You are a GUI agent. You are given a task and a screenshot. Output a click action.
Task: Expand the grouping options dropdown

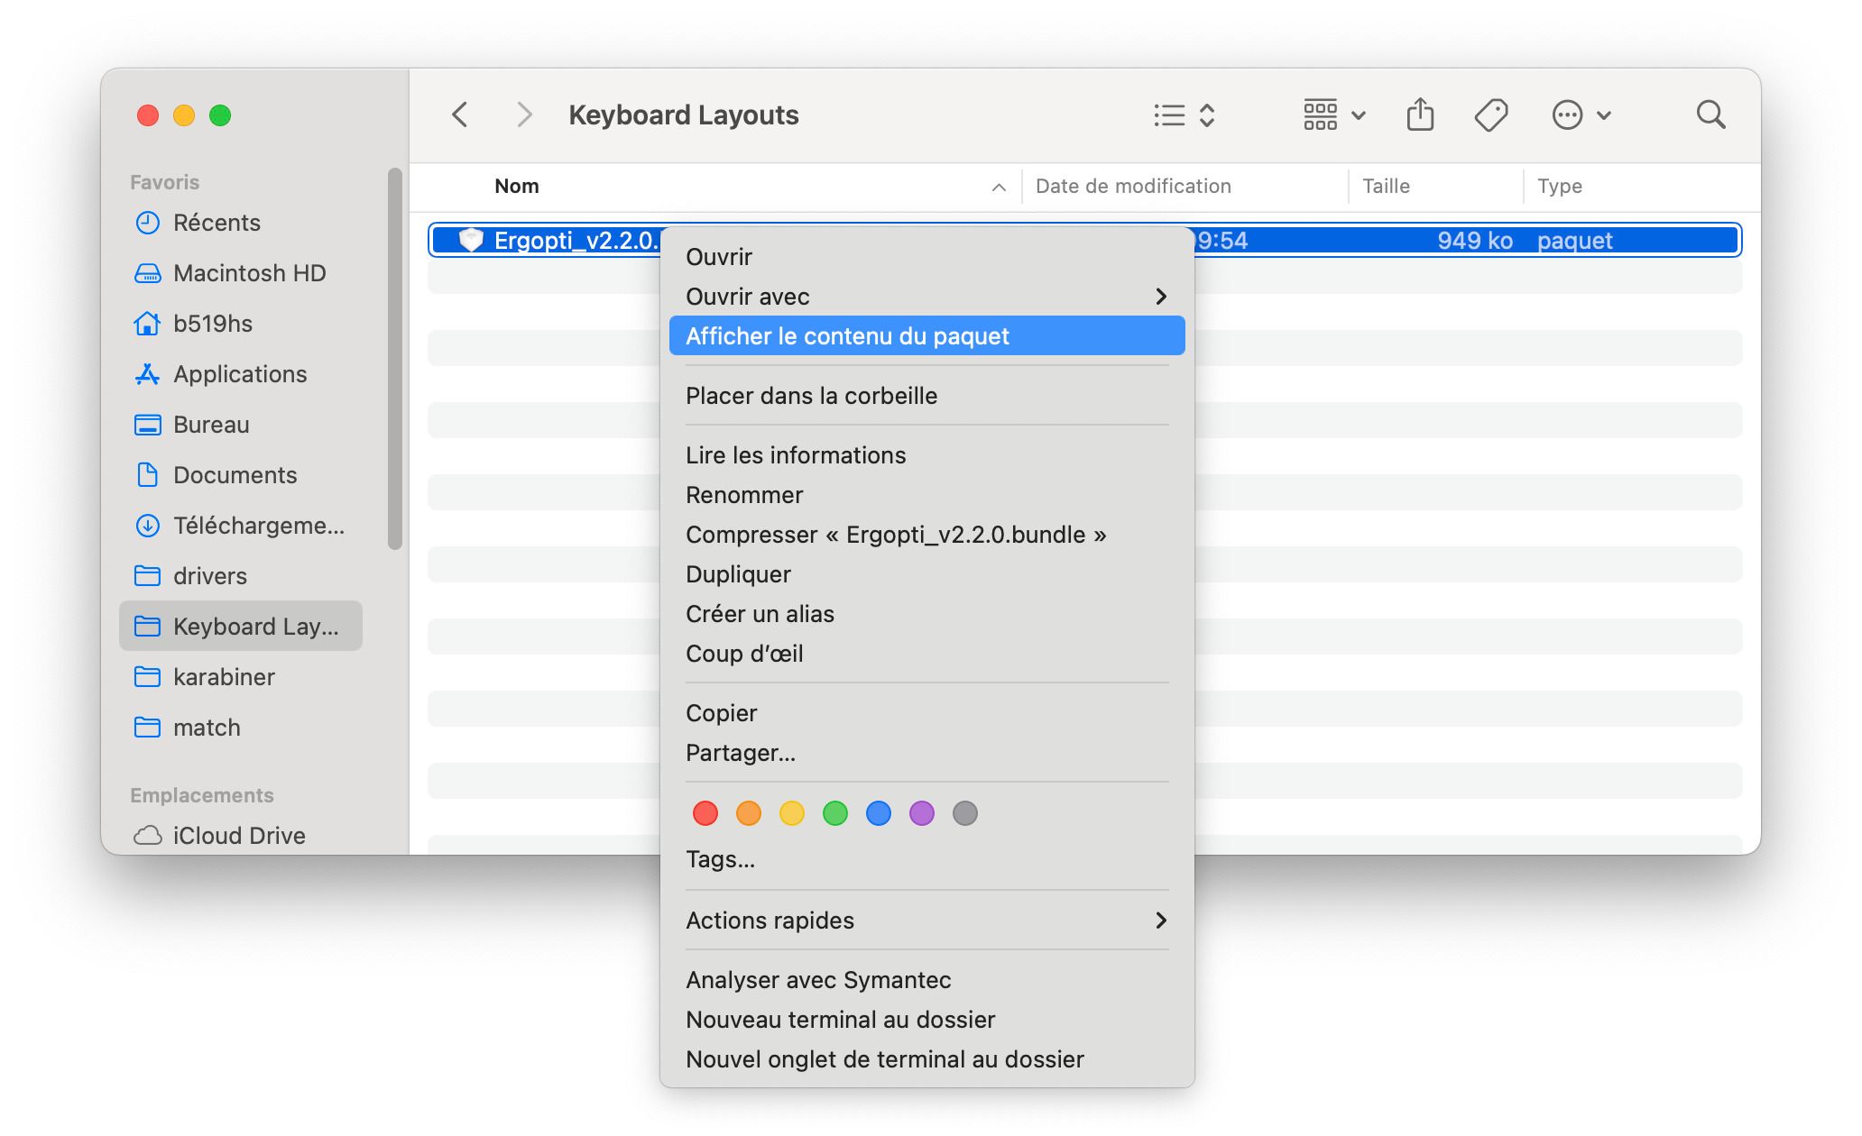(x=1334, y=115)
